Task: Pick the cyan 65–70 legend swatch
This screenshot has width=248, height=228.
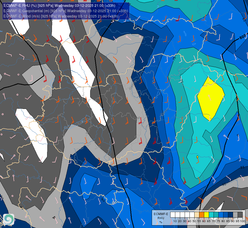Action: coord(211,215)
